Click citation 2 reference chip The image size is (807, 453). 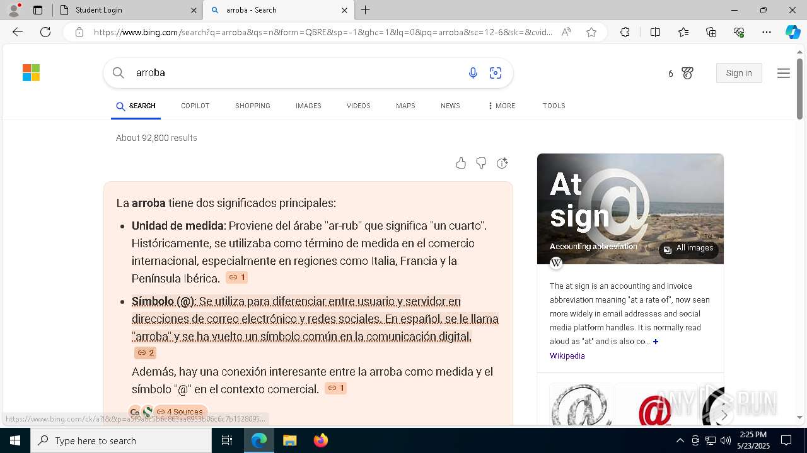pos(145,353)
